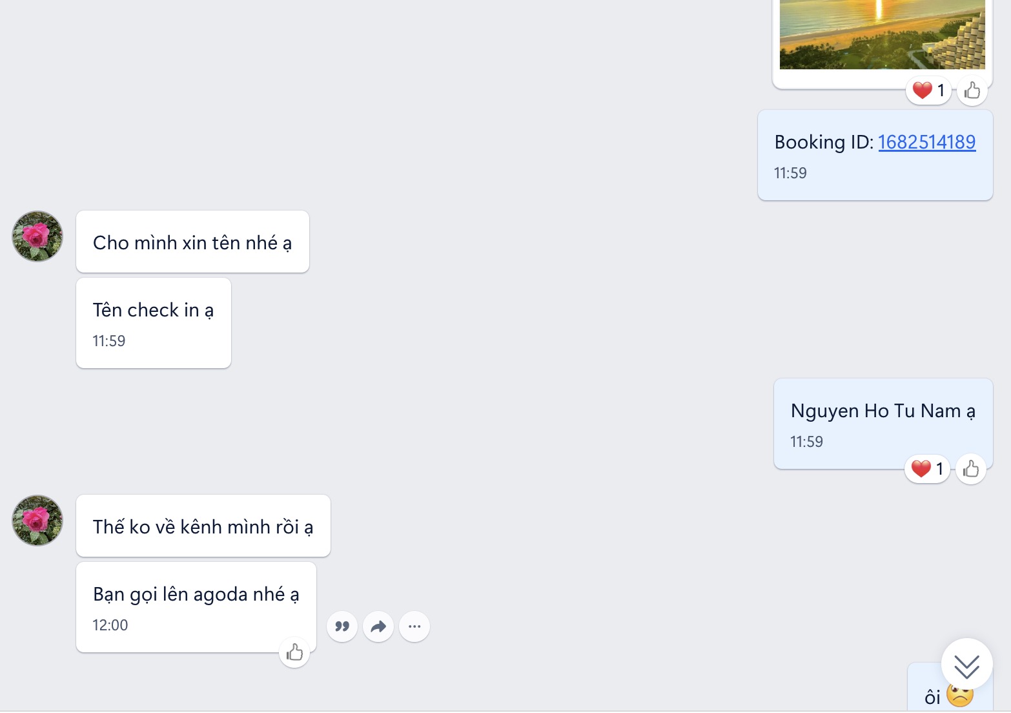
Task: Like the "Bạn gọi lên agoda" message
Action: 294,653
